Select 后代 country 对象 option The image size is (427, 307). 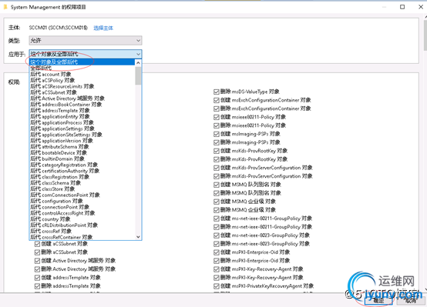pyautogui.click(x=82, y=219)
